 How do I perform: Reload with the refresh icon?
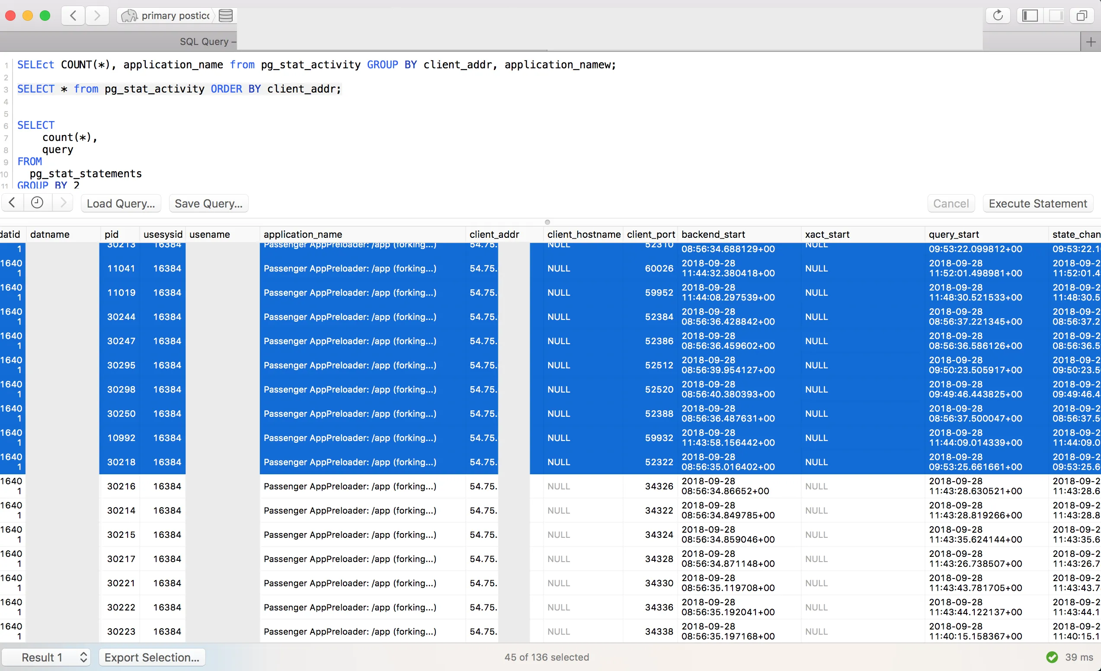tap(998, 16)
